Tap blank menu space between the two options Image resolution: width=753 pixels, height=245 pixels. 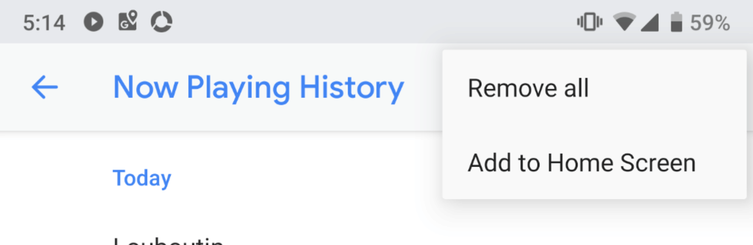point(594,126)
